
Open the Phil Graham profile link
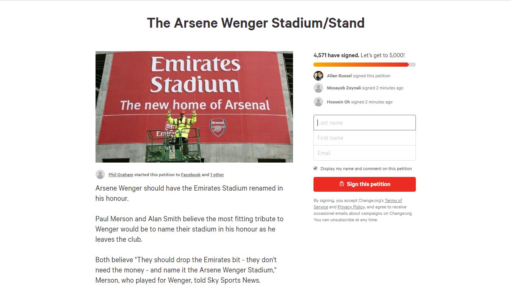click(x=121, y=174)
